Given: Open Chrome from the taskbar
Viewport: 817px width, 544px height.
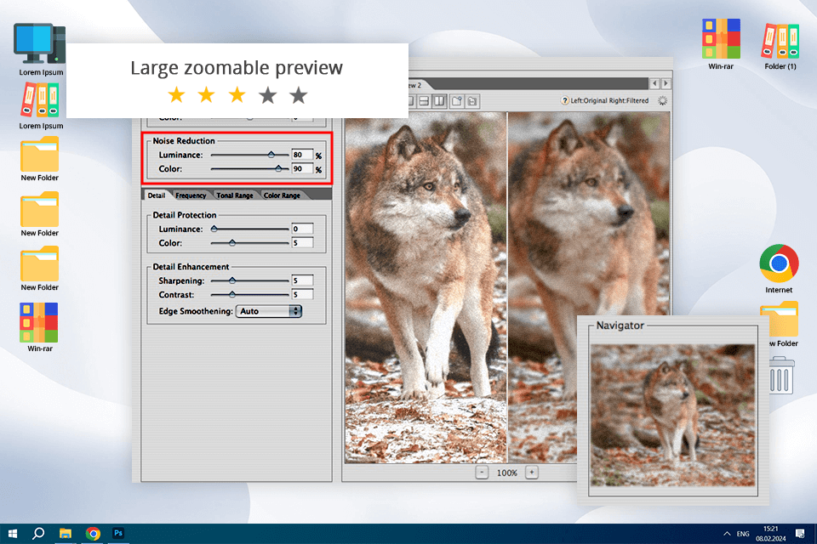Looking at the screenshot, I should click(x=93, y=534).
